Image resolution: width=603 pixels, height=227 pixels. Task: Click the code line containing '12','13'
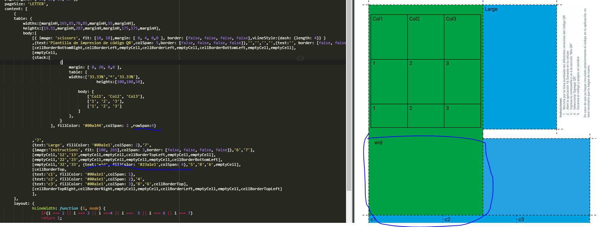point(124,155)
